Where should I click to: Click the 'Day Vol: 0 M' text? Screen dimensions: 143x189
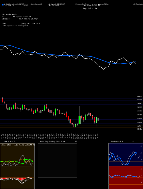90,8
